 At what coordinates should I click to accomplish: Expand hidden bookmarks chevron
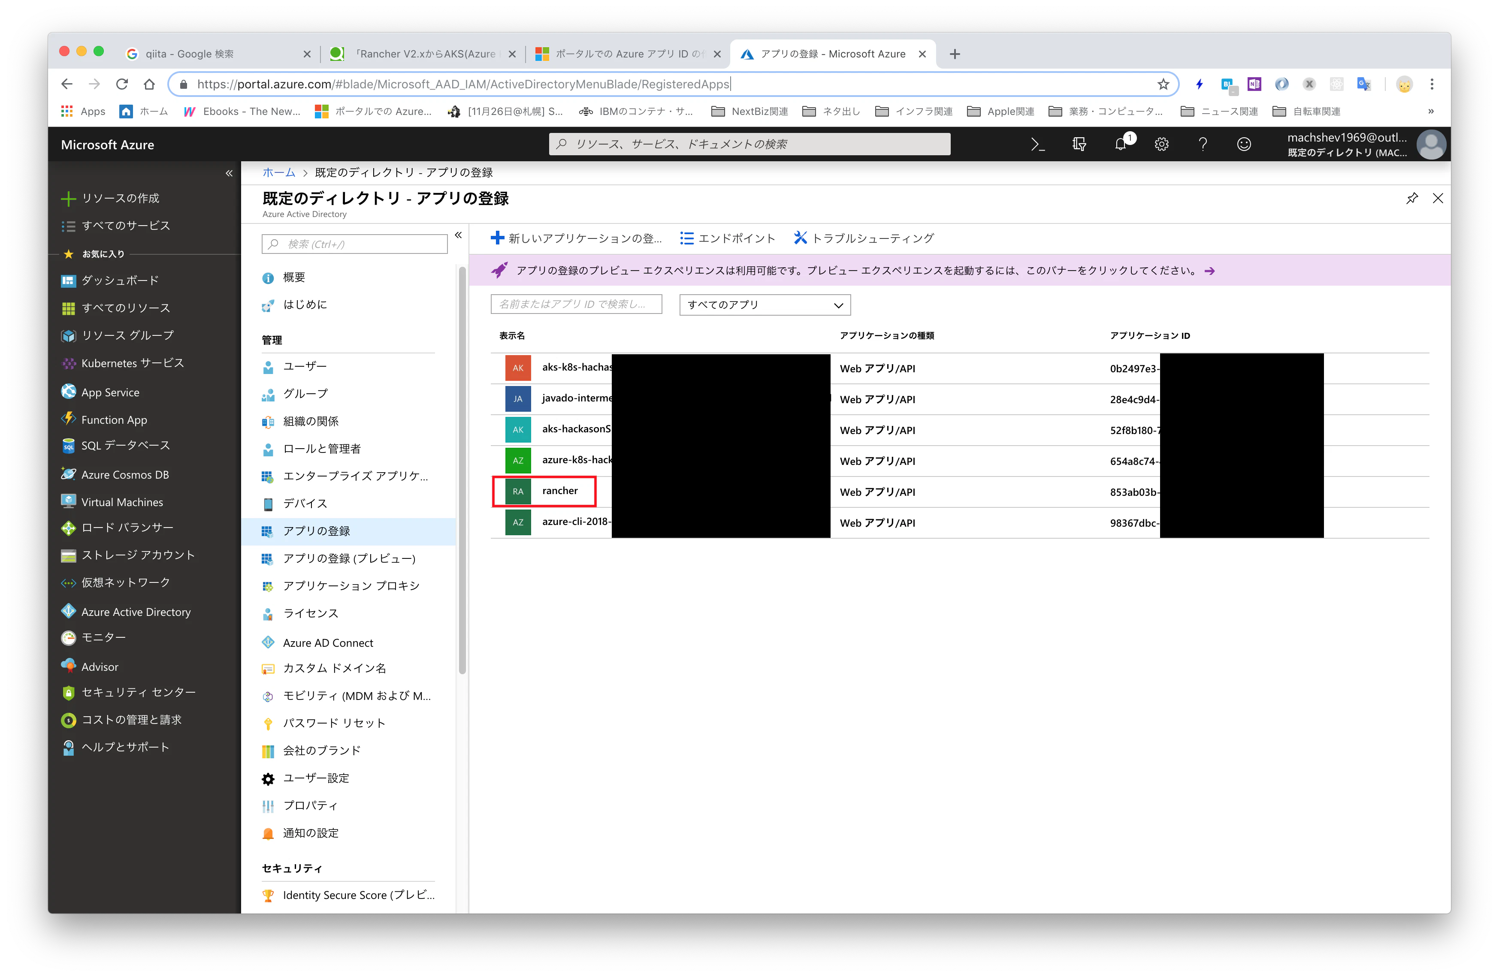click(x=1430, y=112)
